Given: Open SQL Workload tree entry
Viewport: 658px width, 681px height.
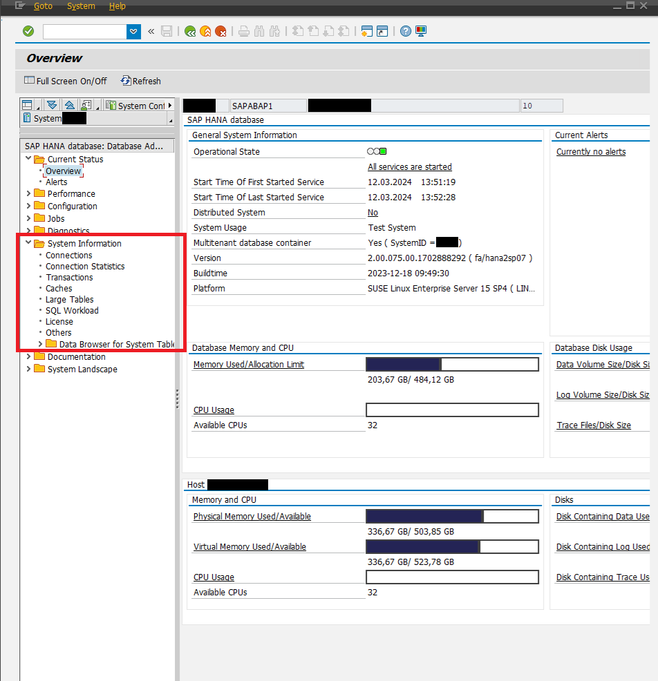Looking at the screenshot, I should (72, 311).
